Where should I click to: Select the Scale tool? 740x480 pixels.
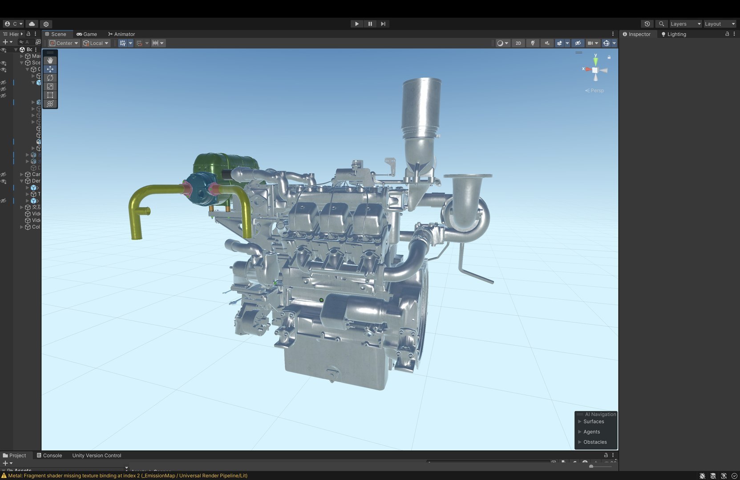click(50, 86)
